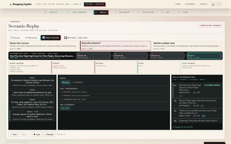Image resolution: width=231 pixels, height=144 pixels.
Task: Click the Buying route pill
Action: coord(66,83)
